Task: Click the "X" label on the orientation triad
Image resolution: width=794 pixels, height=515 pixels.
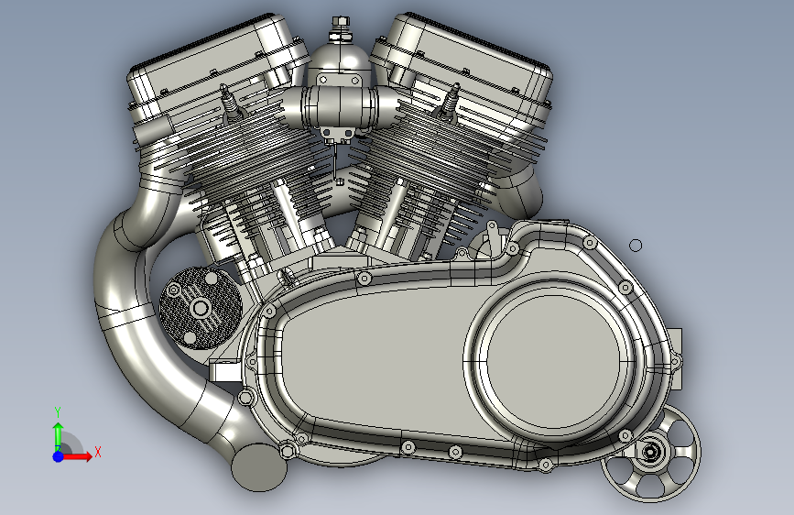Action: (98, 452)
